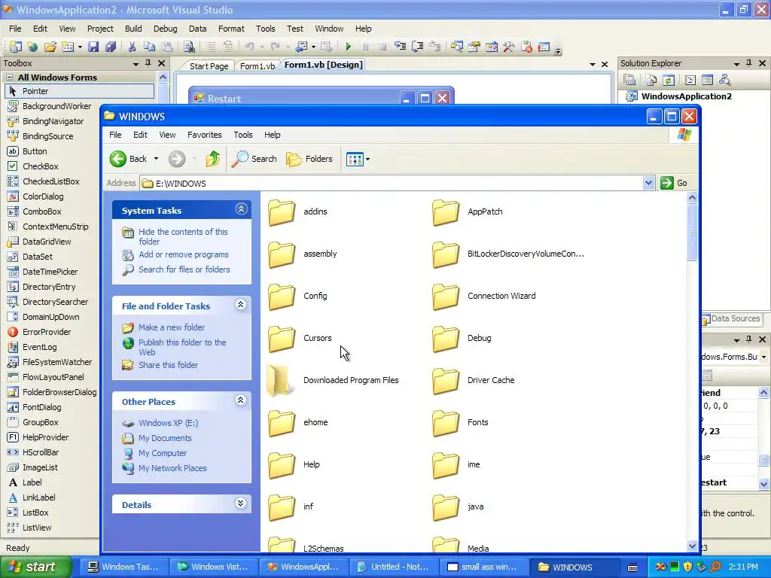
Task: Click the Object Browser toolbar icon
Action: (491, 47)
